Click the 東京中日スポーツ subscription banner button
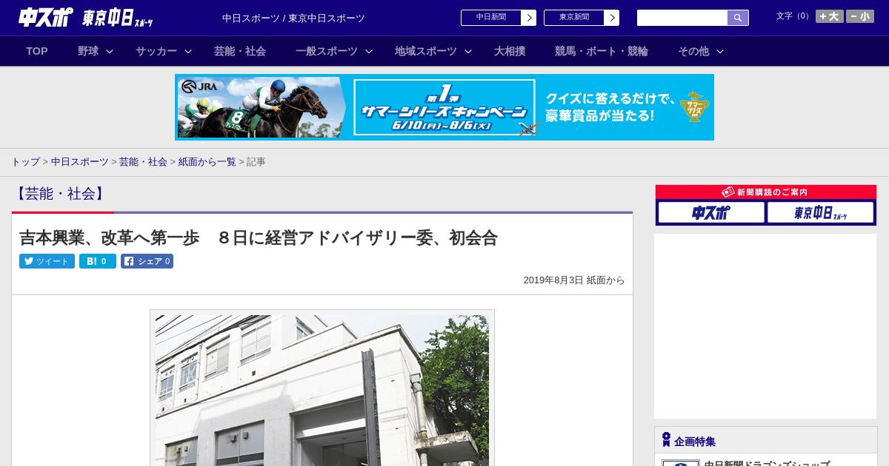Viewport: 889px width, 466px height. coord(820,212)
